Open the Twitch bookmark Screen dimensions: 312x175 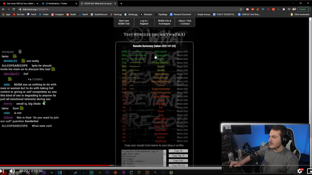tap(32, 14)
